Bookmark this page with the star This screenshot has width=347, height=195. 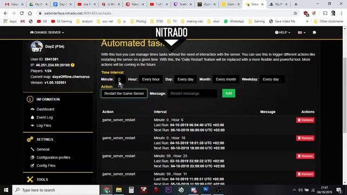(295, 13)
